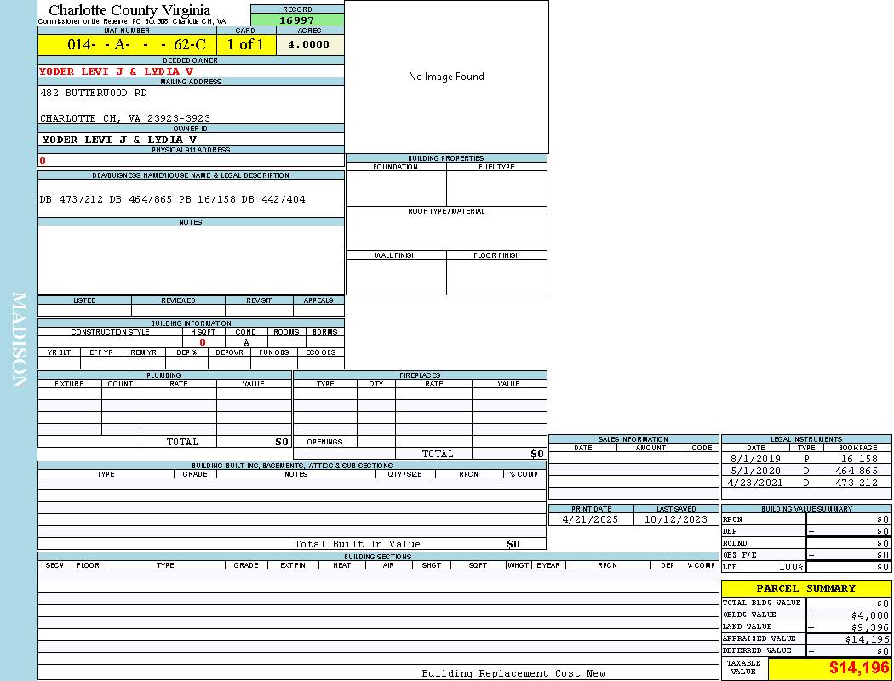Select the deeded owner name in red
This screenshot has width=894, height=681.
coord(116,72)
